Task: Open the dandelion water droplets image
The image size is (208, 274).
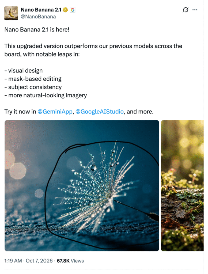Action: pos(82,186)
